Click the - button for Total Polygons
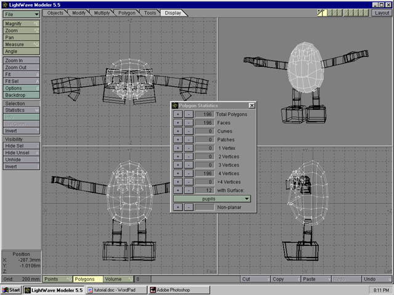 click(x=189, y=114)
